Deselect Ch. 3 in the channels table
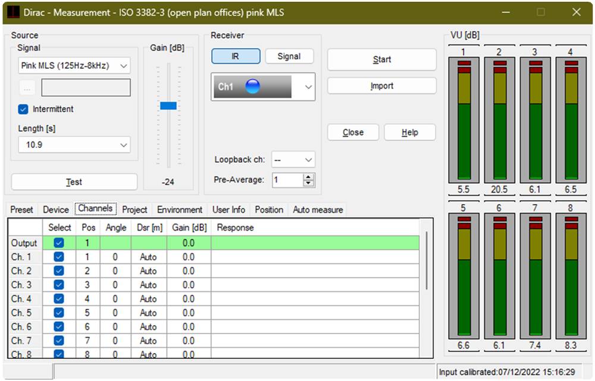The image size is (595, 381). click(x=59, y=285)
